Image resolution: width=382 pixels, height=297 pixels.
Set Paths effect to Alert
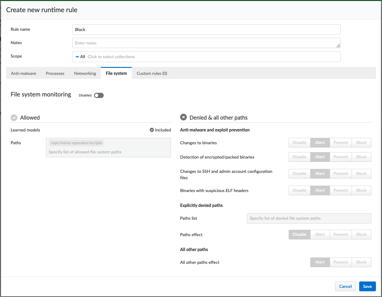click(320, 234)
